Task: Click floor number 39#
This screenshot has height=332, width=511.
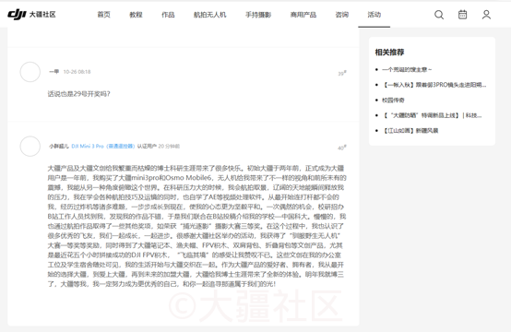Action: click(x=342, y=73)
